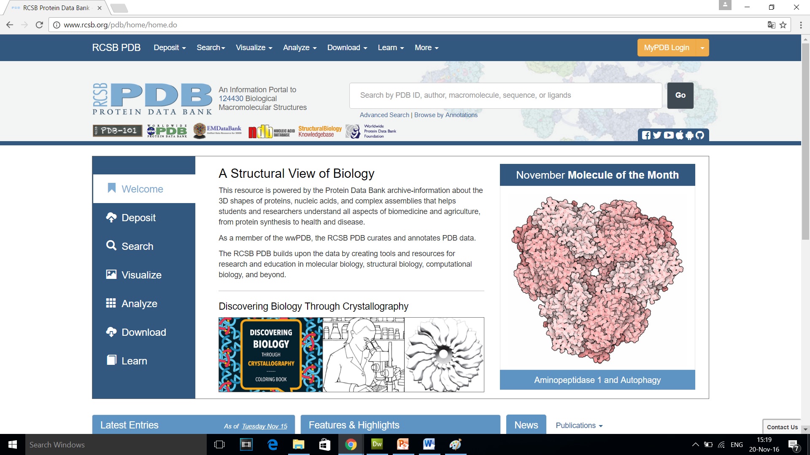Image resolution: width=810 pixels, height=455 pixels.
Task: Select Deposit in the sidebar
Action: [x=144, y=217]
